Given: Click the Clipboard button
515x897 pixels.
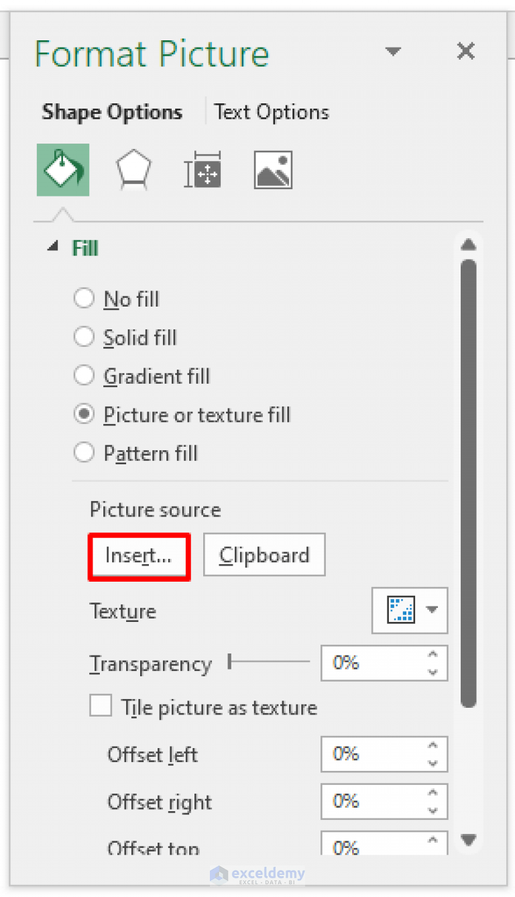Looking at the screenshot, I should [264, 555].
